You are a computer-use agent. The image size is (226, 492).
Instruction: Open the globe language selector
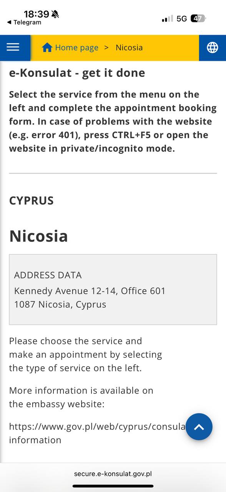(x=212, y=47)
